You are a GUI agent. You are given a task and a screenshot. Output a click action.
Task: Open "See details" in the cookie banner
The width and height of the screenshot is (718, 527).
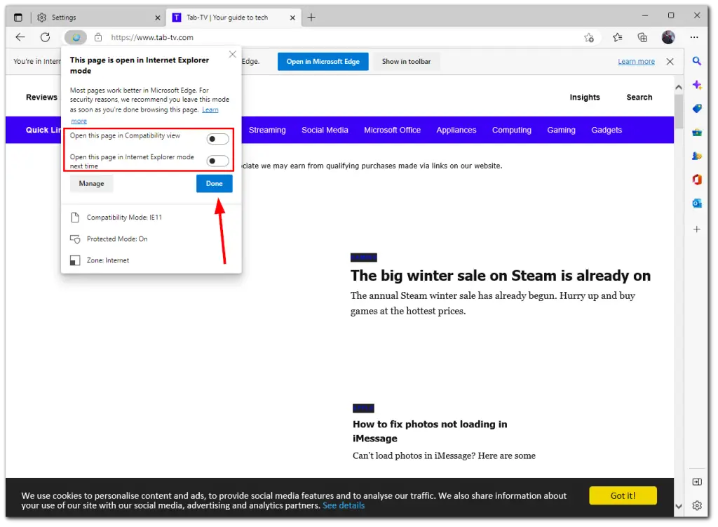click(x=344, y=505)
